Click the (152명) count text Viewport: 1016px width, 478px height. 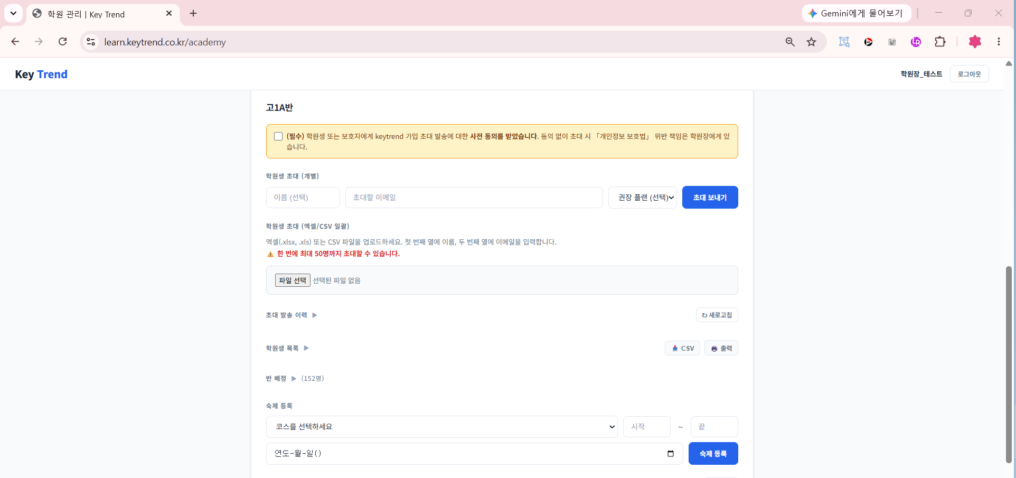coord(313,379)
